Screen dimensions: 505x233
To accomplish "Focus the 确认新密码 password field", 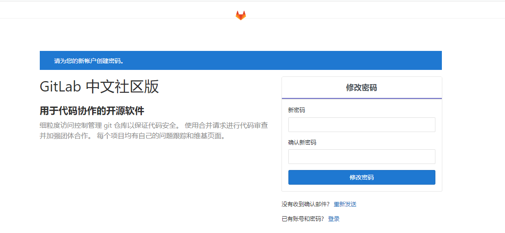I will click(362, 157).
